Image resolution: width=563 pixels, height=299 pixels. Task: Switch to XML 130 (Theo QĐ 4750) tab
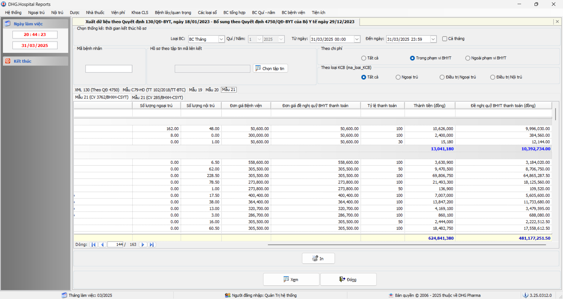(x=97, y=90)
